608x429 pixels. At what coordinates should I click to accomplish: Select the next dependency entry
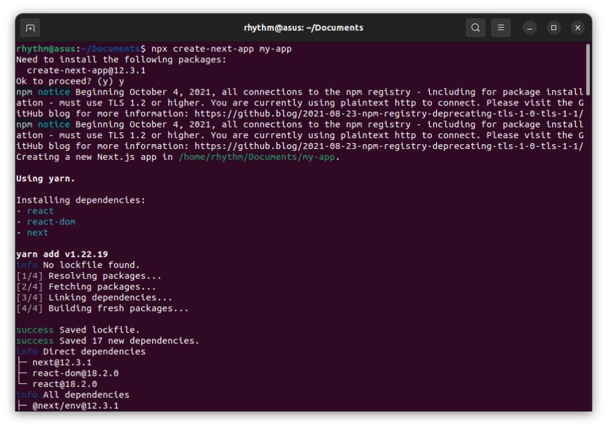coord(38,232)
